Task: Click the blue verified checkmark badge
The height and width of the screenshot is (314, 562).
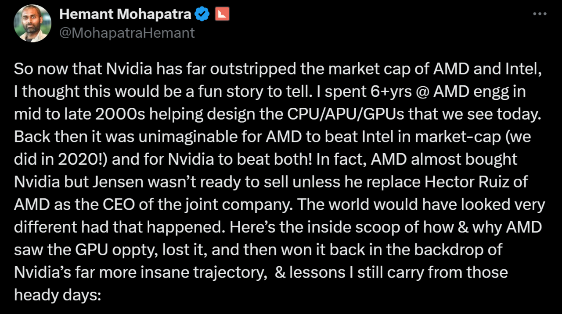Action: 202,14
